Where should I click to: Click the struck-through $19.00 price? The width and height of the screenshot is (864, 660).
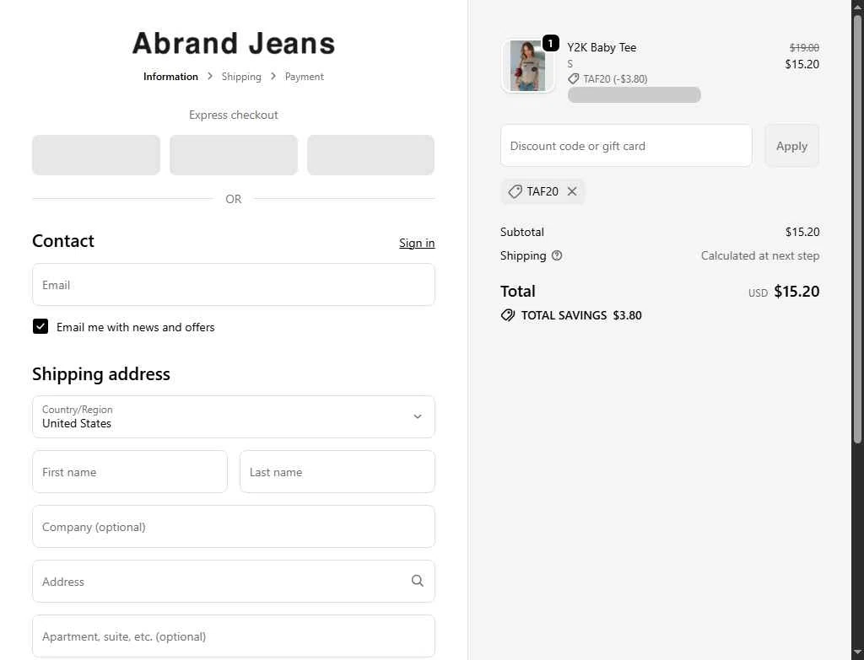804,48
